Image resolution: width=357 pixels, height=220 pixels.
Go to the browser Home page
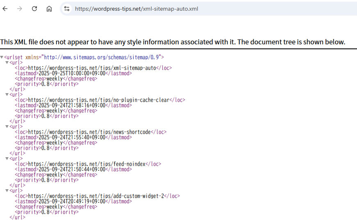coord(49,9)
